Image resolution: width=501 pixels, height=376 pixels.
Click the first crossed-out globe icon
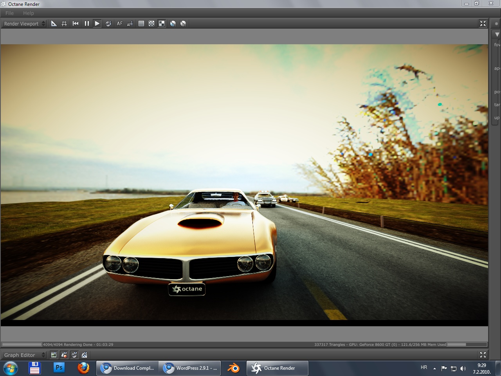coord(173,23)
